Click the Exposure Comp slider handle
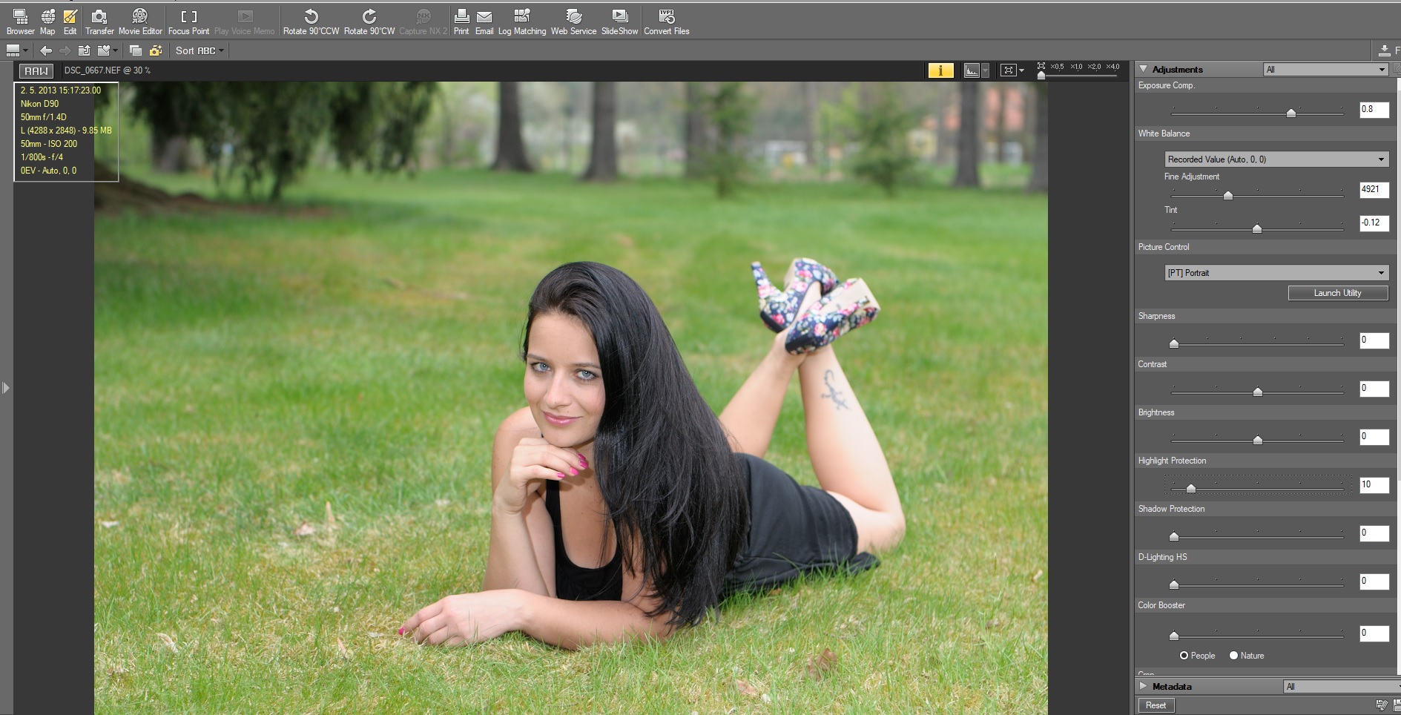Image resolution: width=1401 pixels, height=715 pixels. tap(1291, 113)
